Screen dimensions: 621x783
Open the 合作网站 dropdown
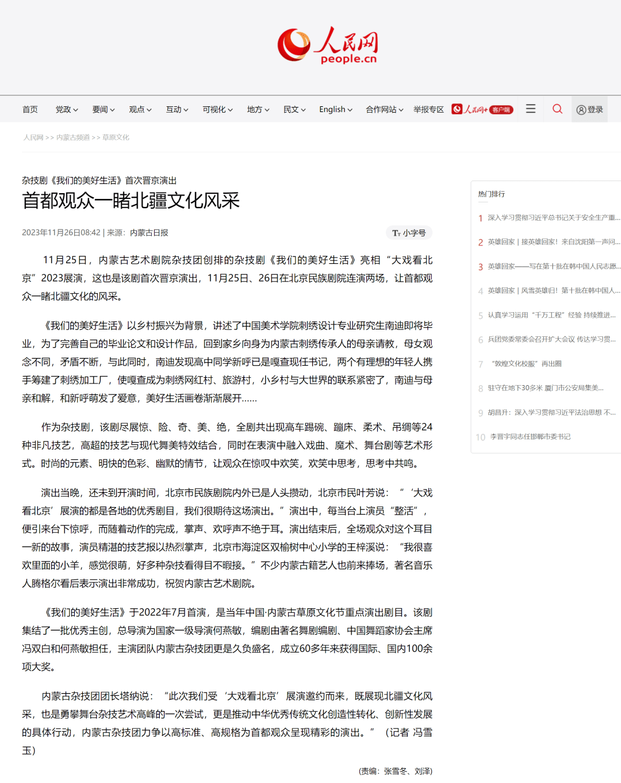384,109
